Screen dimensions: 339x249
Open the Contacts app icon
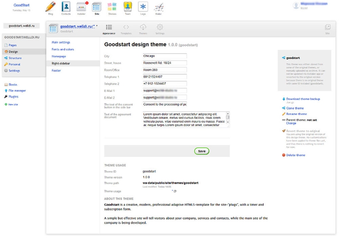pos(66,7)
